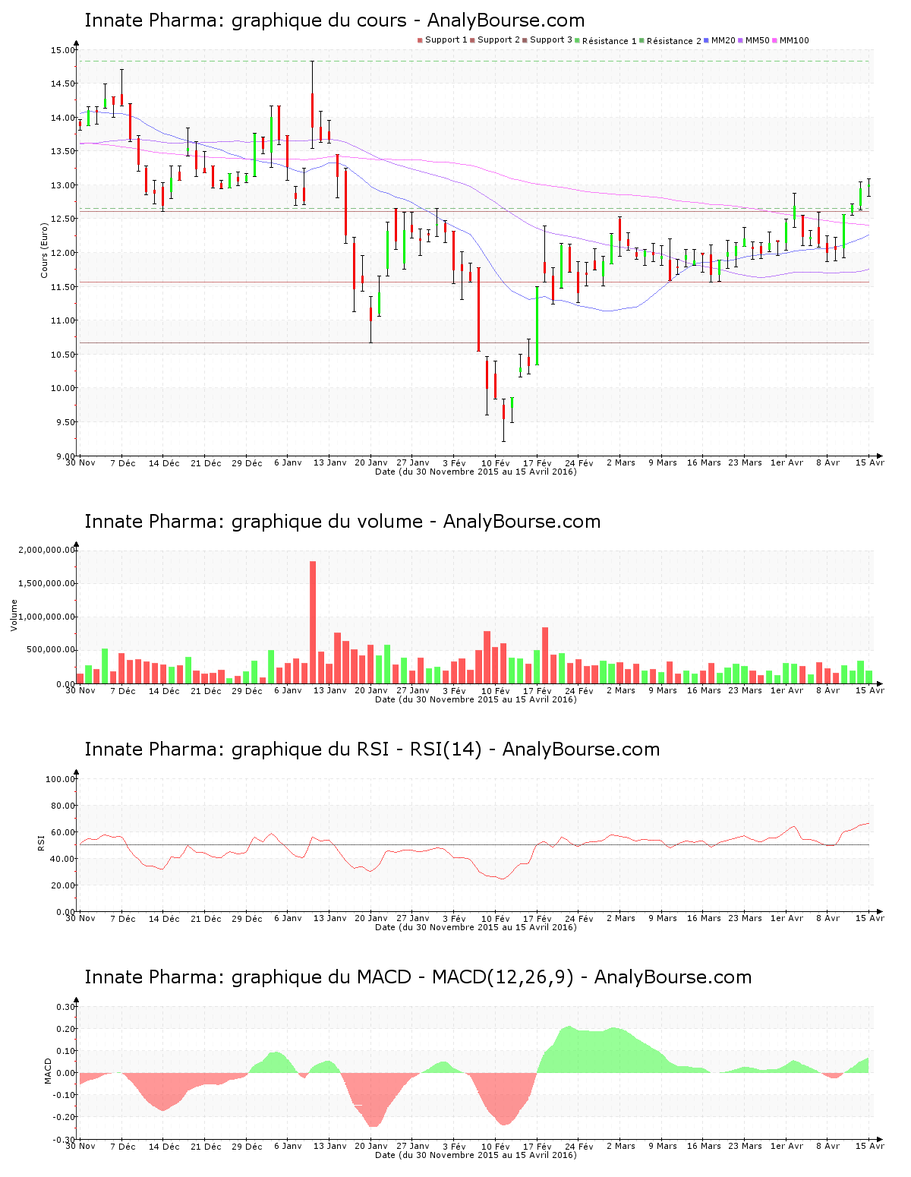Viewport: 911px width, 1177px height.
Task: Click the 'graphique du MACD - MACD(12,26,9)' title
Action: pyautogui.click(x=418, y=977)
